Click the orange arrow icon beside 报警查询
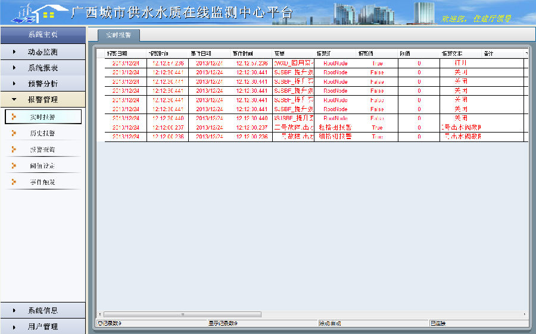The image size is (536, 334). pos(14,149)
